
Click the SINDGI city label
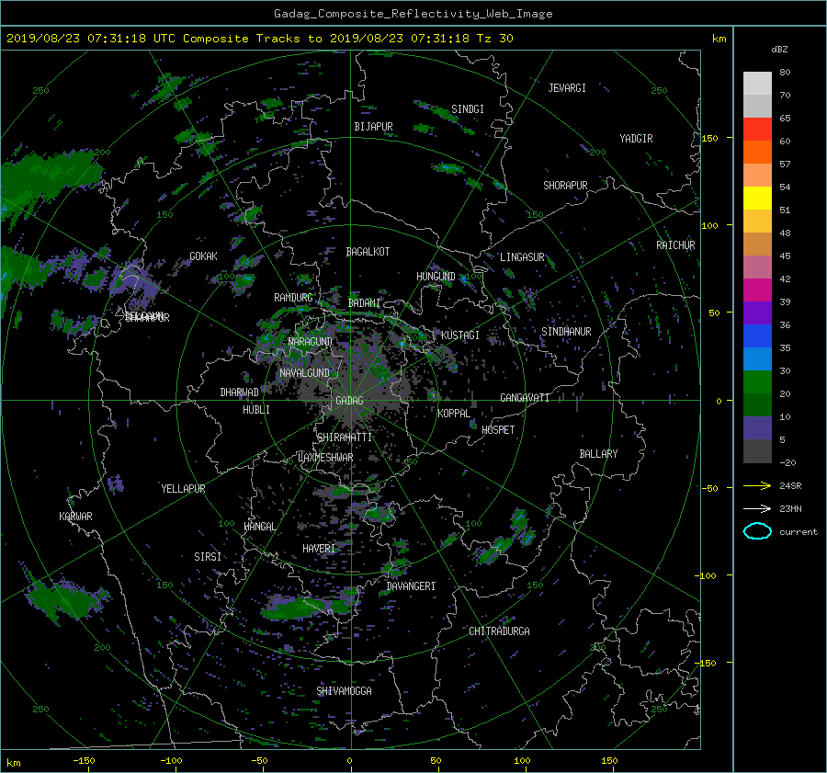[468, 109]
